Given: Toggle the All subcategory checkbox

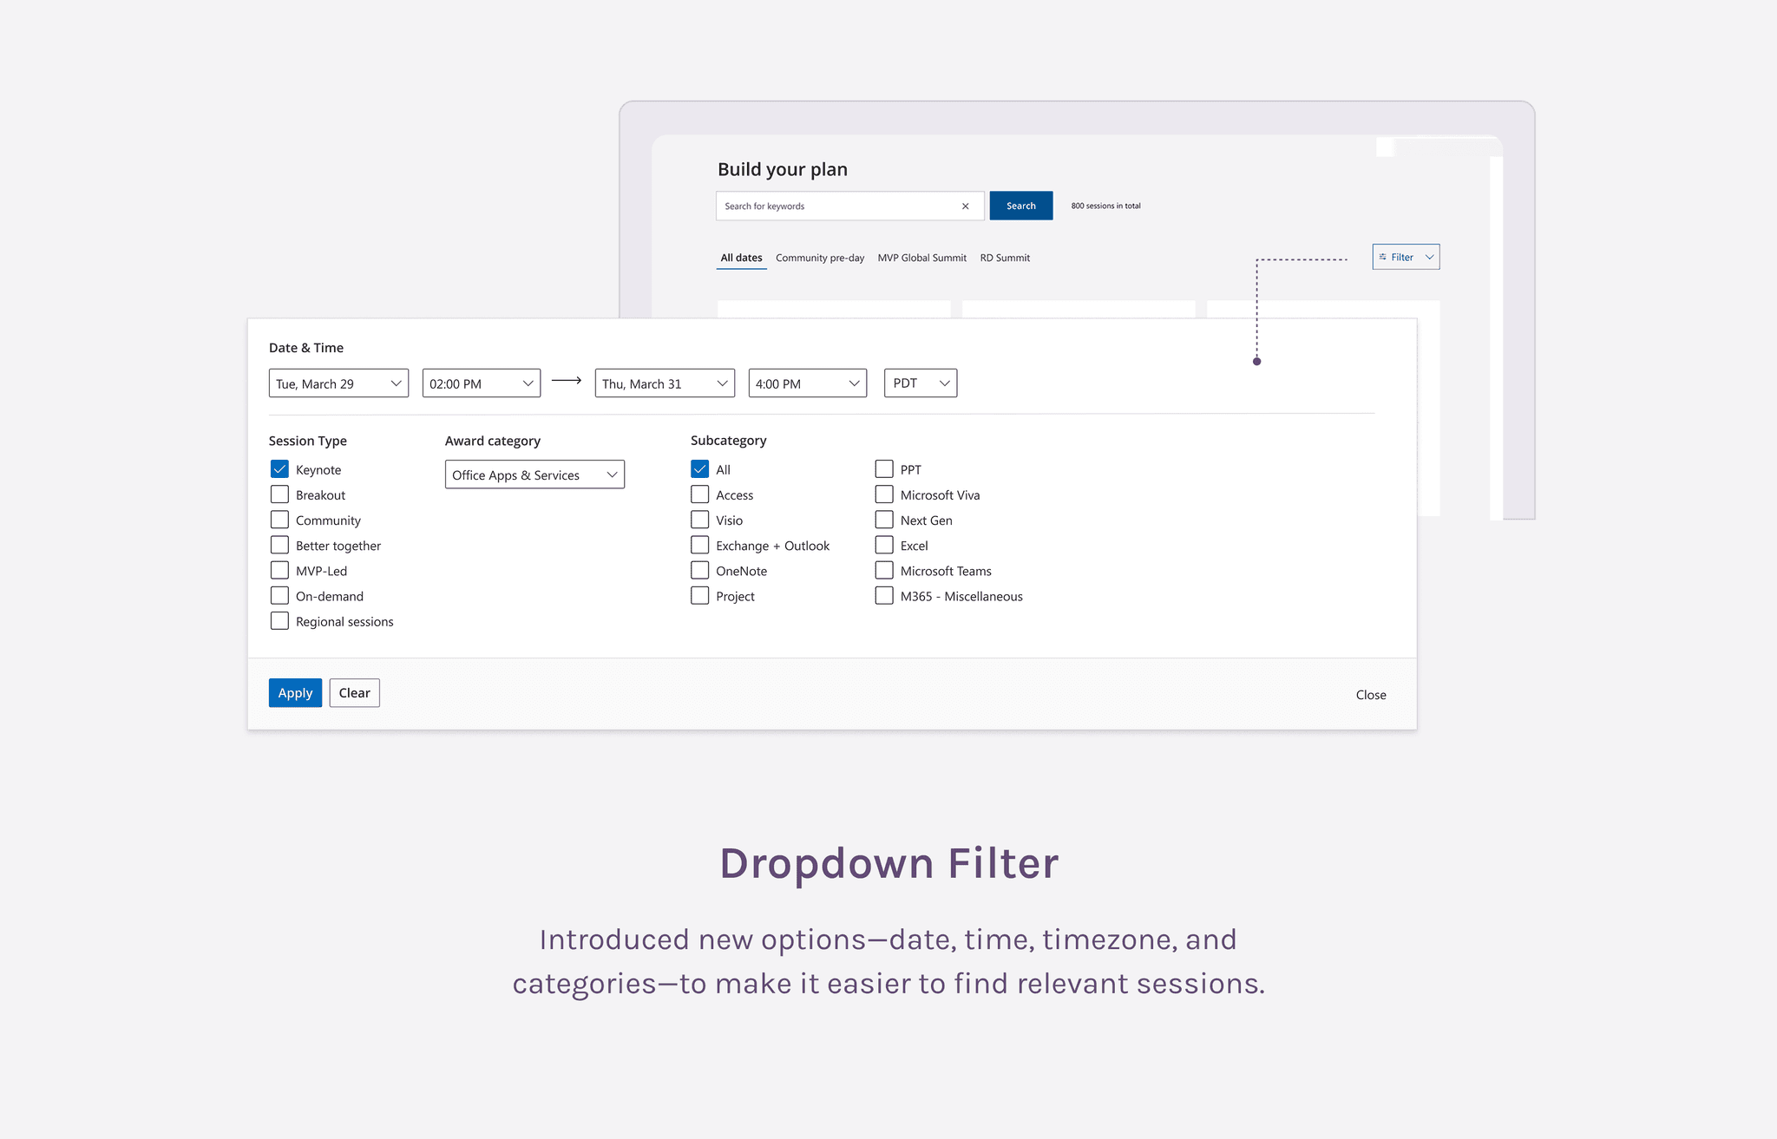Looking at the screenshot, I should click(699, 469).
